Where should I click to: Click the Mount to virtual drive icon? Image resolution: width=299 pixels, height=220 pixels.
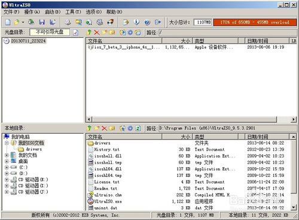(100, 22)
